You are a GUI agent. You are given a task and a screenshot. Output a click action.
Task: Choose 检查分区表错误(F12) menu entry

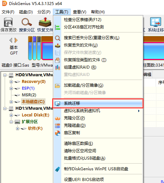tap(83, 20)
